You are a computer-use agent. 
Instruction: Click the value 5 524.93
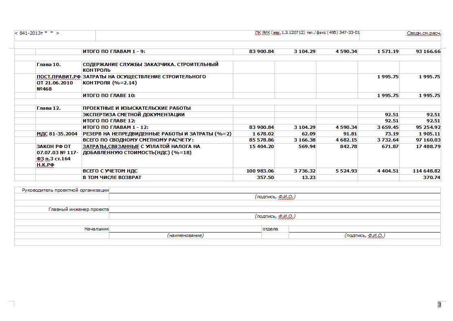pyautogui.click(x=346, y=171)
